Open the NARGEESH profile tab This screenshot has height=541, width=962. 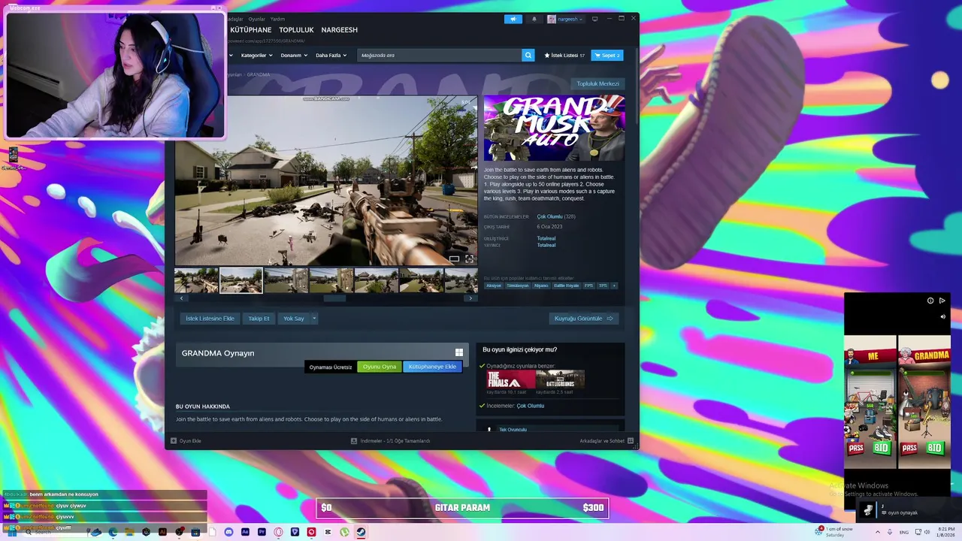[x=339, y=30]
